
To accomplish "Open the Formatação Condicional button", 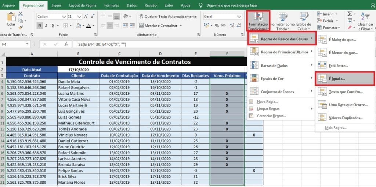I will point(258,21).
